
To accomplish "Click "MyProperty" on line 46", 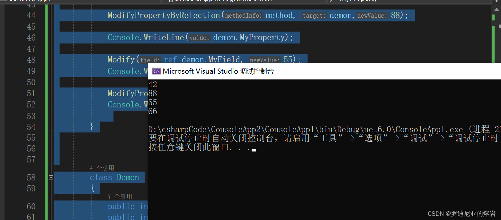I will tap(263, 38).
